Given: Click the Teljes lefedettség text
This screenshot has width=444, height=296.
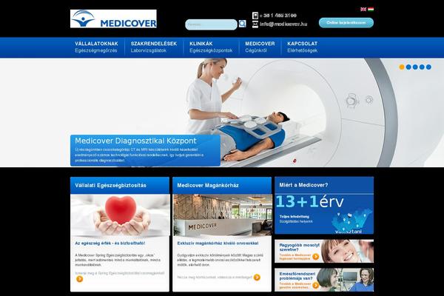Looking at the screenshot, I should [x=295, y=216].
